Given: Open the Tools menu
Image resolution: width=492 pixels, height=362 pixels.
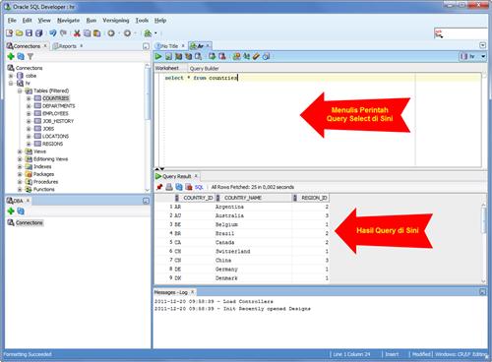Looking at the screenshot, I should (x=142, y=21).
